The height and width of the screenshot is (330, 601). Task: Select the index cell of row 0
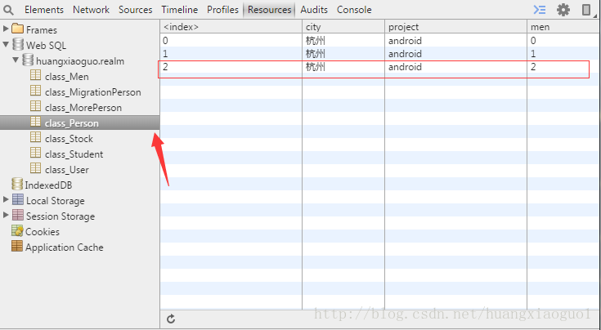pyautogui.click(x=231, y=41)
